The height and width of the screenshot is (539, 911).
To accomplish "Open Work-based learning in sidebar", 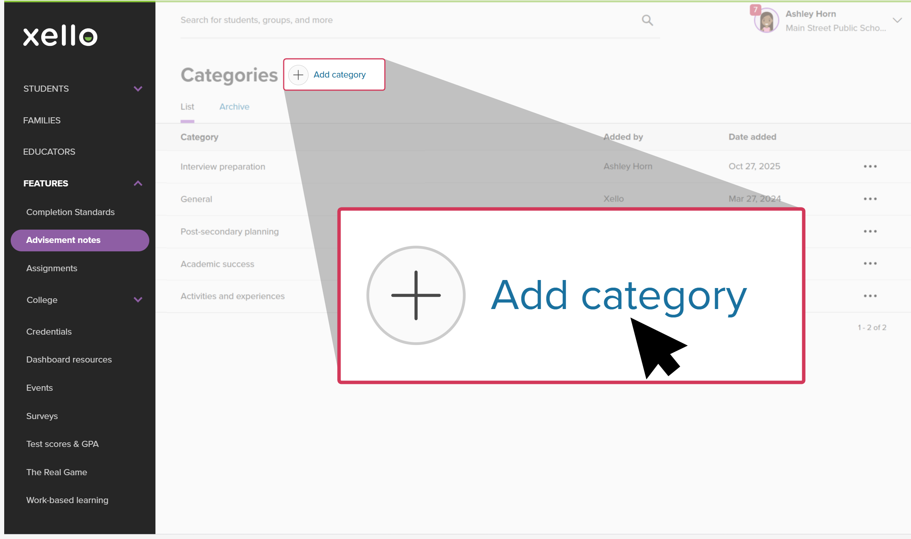I will click(67, 500).
